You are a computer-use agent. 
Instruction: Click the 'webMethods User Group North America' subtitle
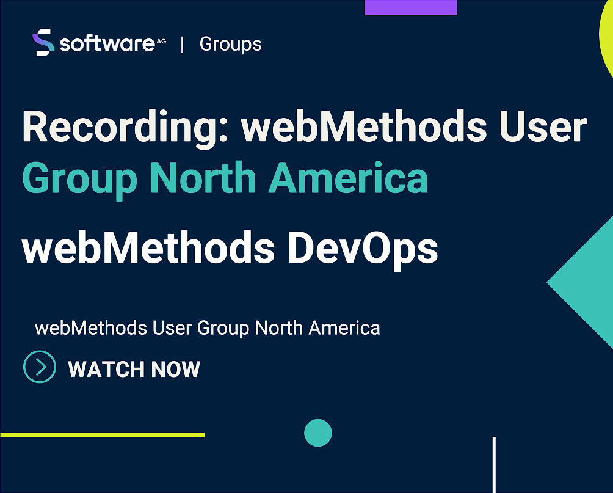207,328
